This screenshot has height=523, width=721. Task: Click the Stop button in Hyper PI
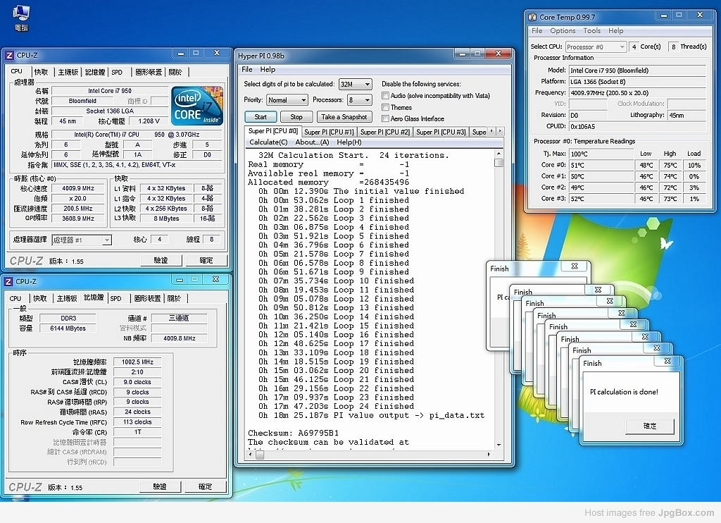296,117
